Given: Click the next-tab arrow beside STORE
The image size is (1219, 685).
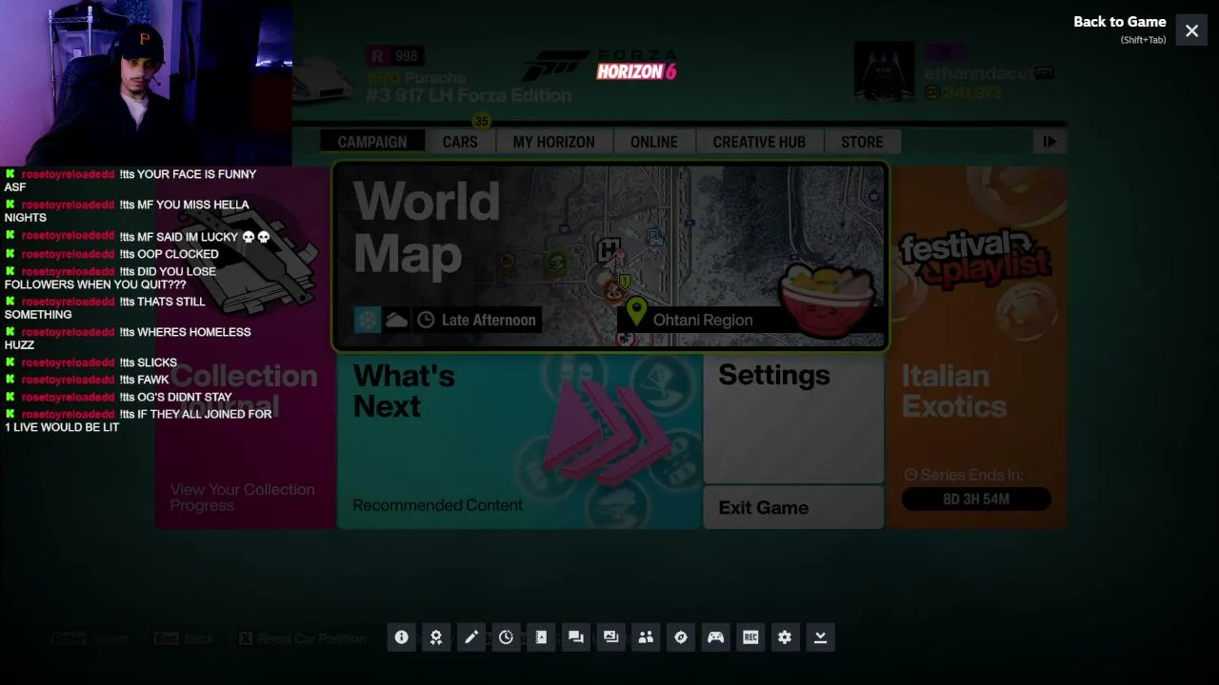Looking at the screenshot, I should tap(1049, 142).
